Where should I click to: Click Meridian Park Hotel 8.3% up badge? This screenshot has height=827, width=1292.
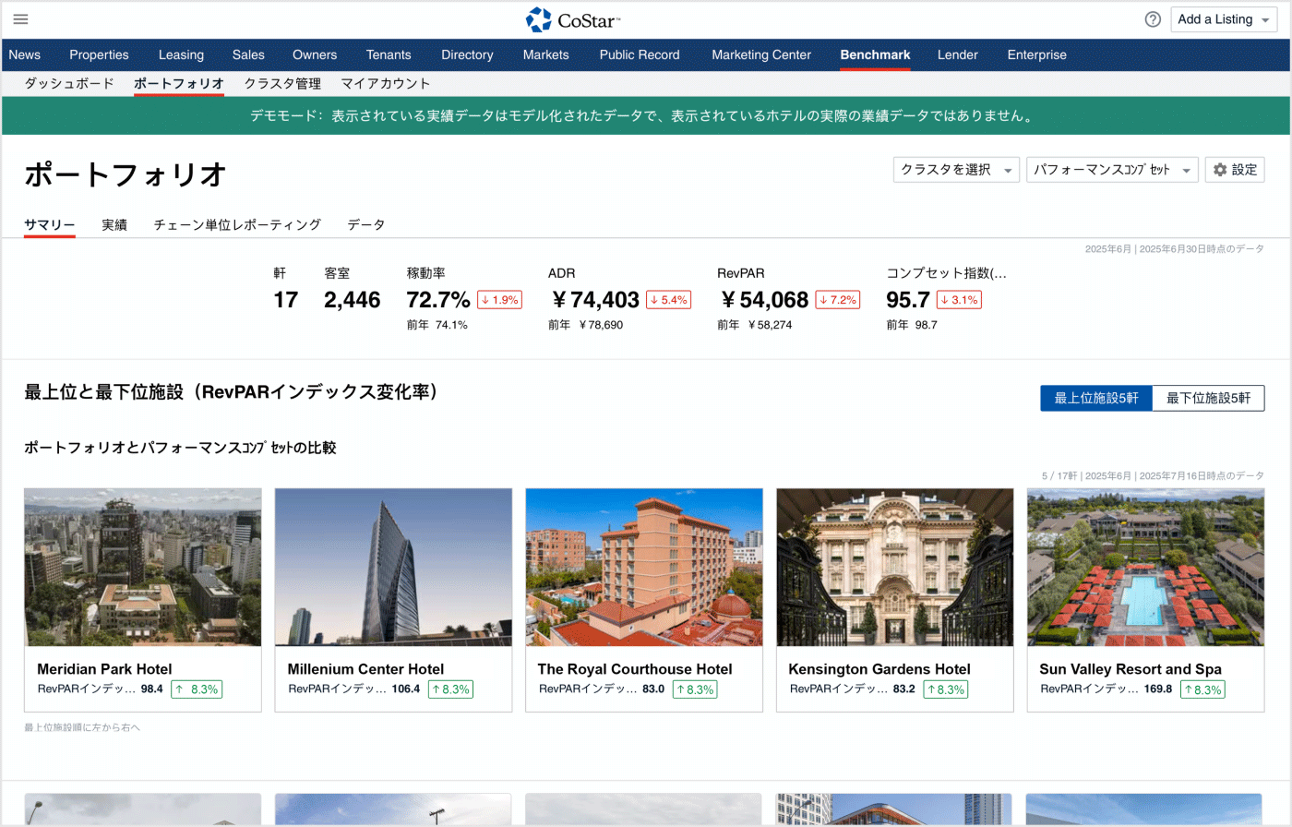(x=197, y=689)
